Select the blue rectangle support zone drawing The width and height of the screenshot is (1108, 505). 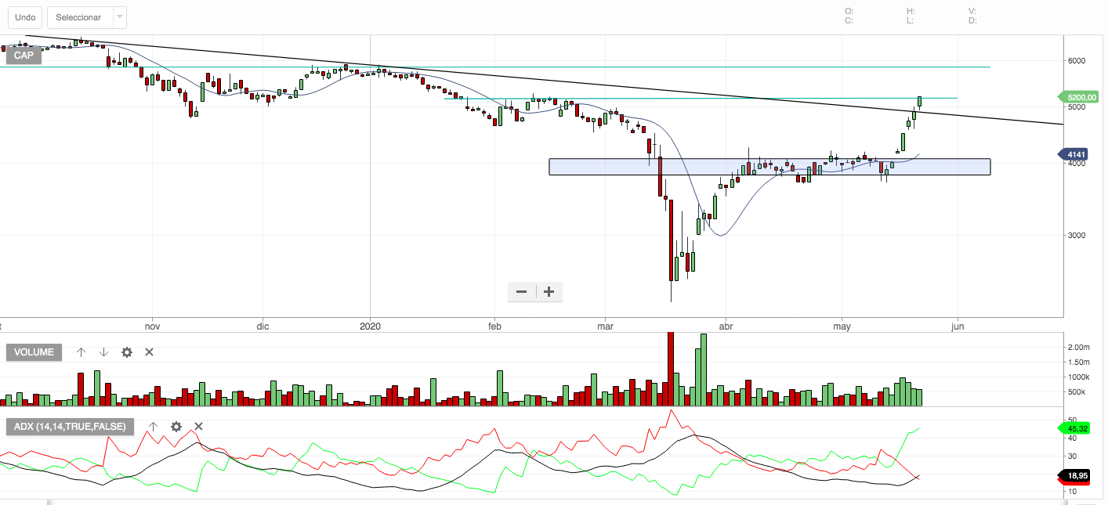tap(769, 167)
